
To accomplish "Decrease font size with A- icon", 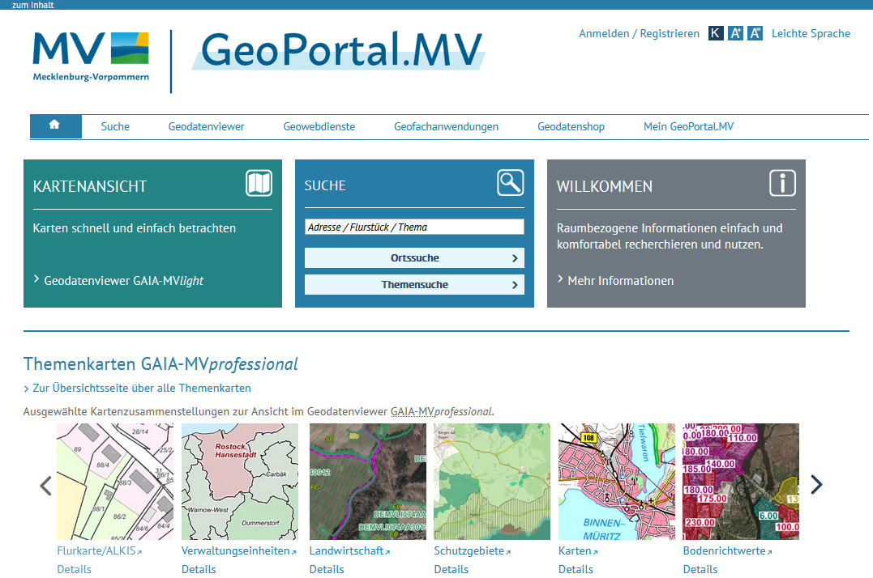I will tap(755, 33).
